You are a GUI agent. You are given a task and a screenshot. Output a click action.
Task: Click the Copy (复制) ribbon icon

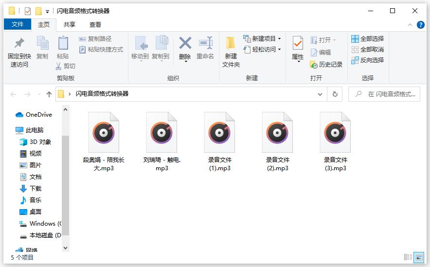[x=42, y=43]
